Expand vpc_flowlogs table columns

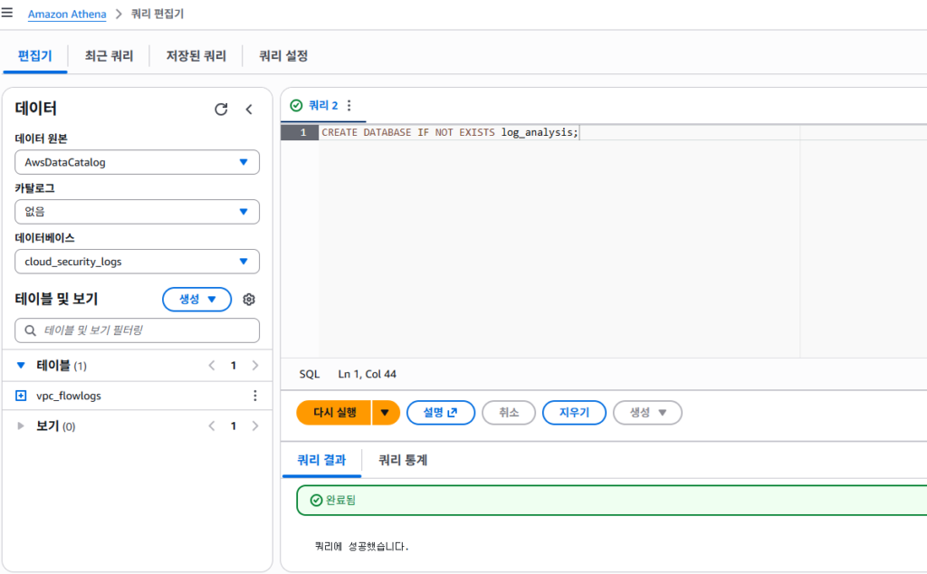[x=22, y=396]
